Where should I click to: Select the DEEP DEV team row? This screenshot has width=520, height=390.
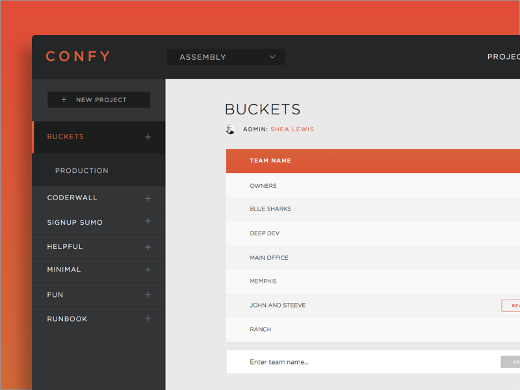(373, 233)
